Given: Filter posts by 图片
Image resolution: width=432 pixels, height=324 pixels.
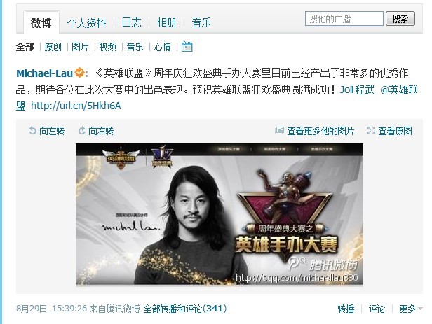Looking at the screenshot, I should coord(80,47).
